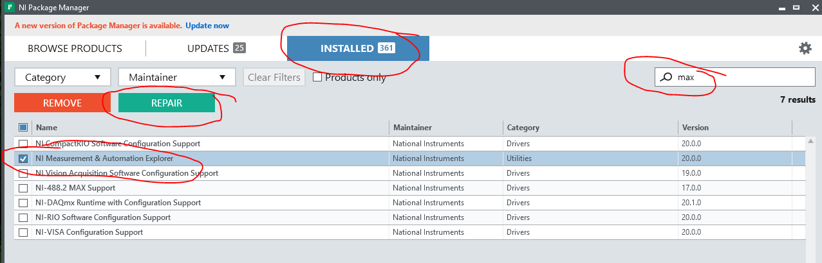The image size is (822, 263).
Task: Select the Installed tab
Action: pos(358,48)
